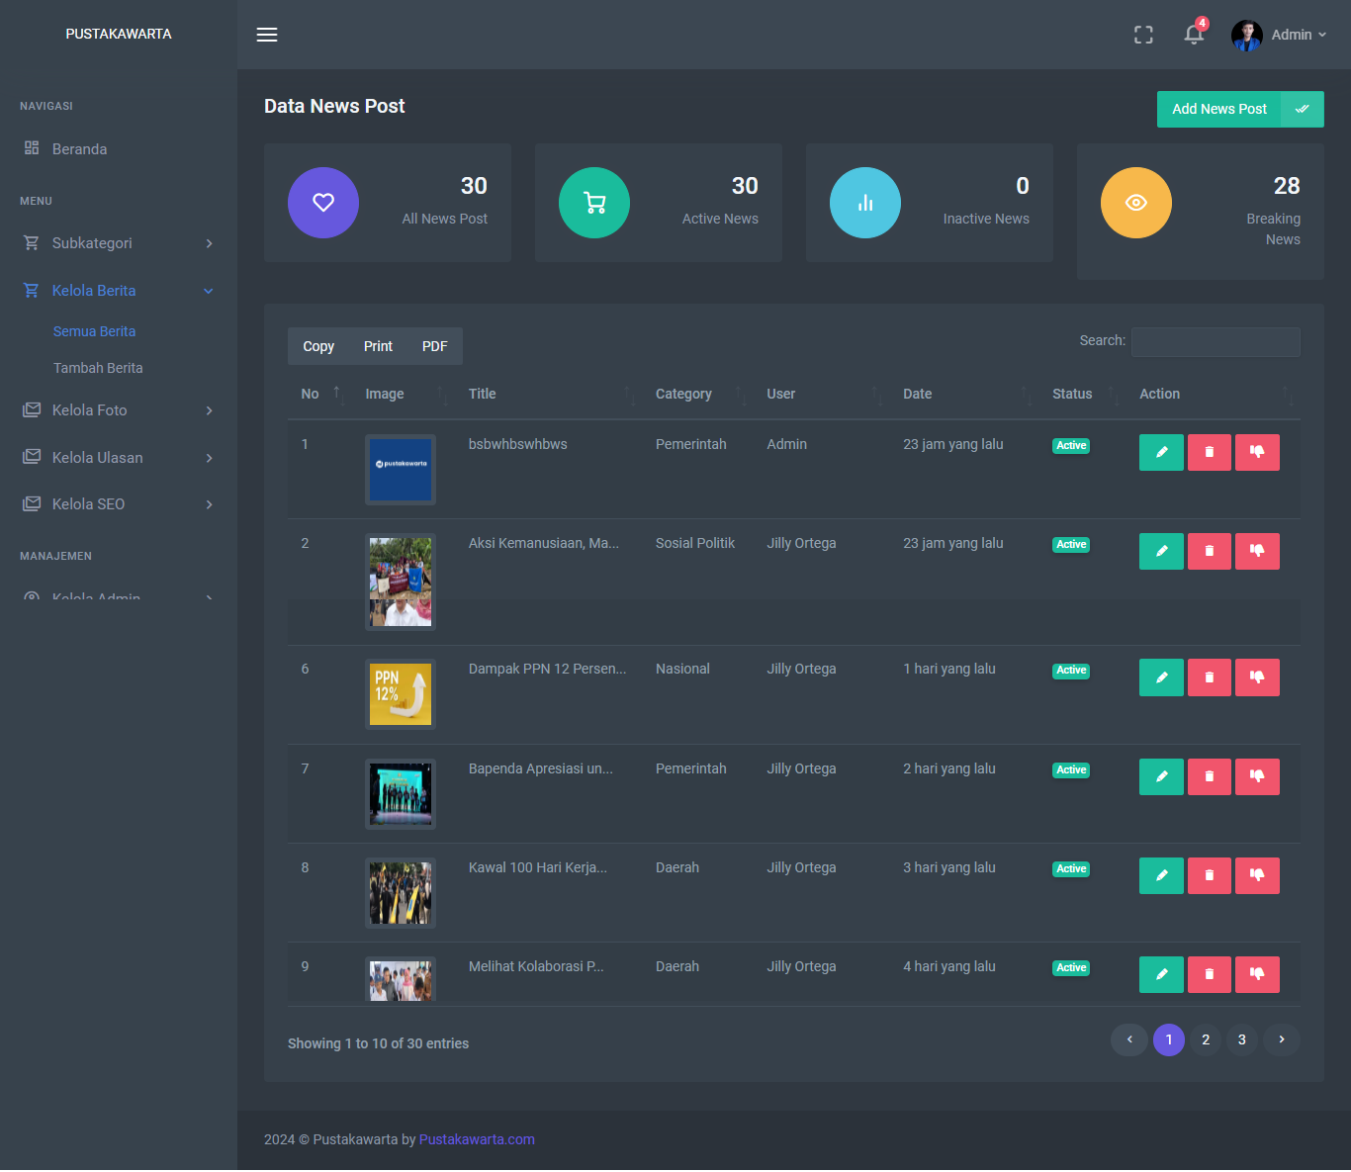This screenshot has height=1172, width=1351.
Task: Go to pagination page 2
Action: tap(1206, 1039)
